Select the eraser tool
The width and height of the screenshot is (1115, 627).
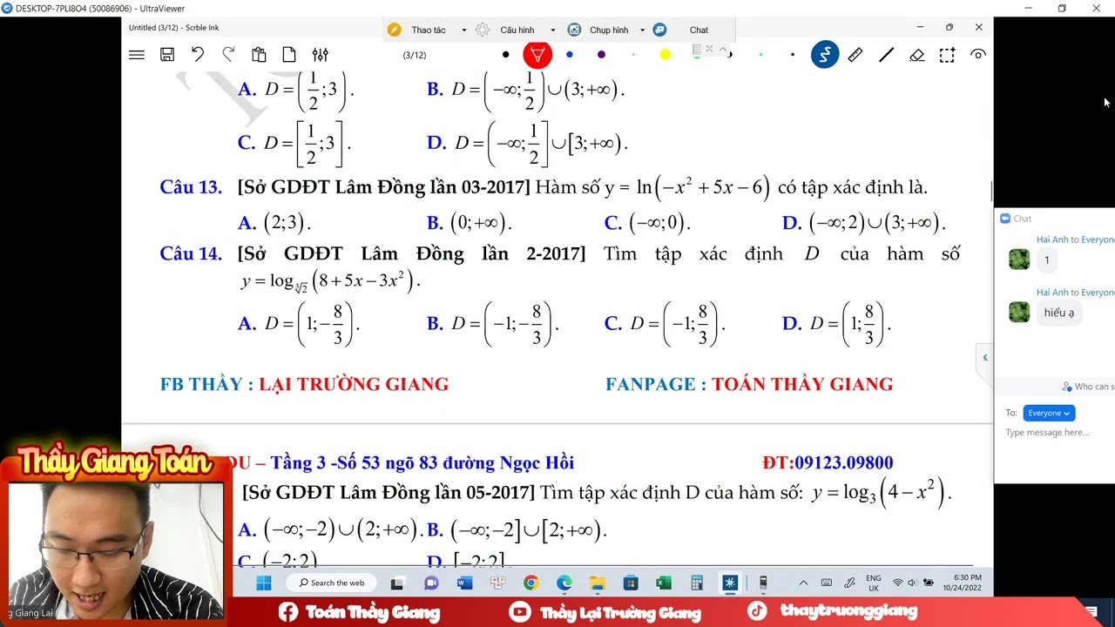tap(916, 55)
